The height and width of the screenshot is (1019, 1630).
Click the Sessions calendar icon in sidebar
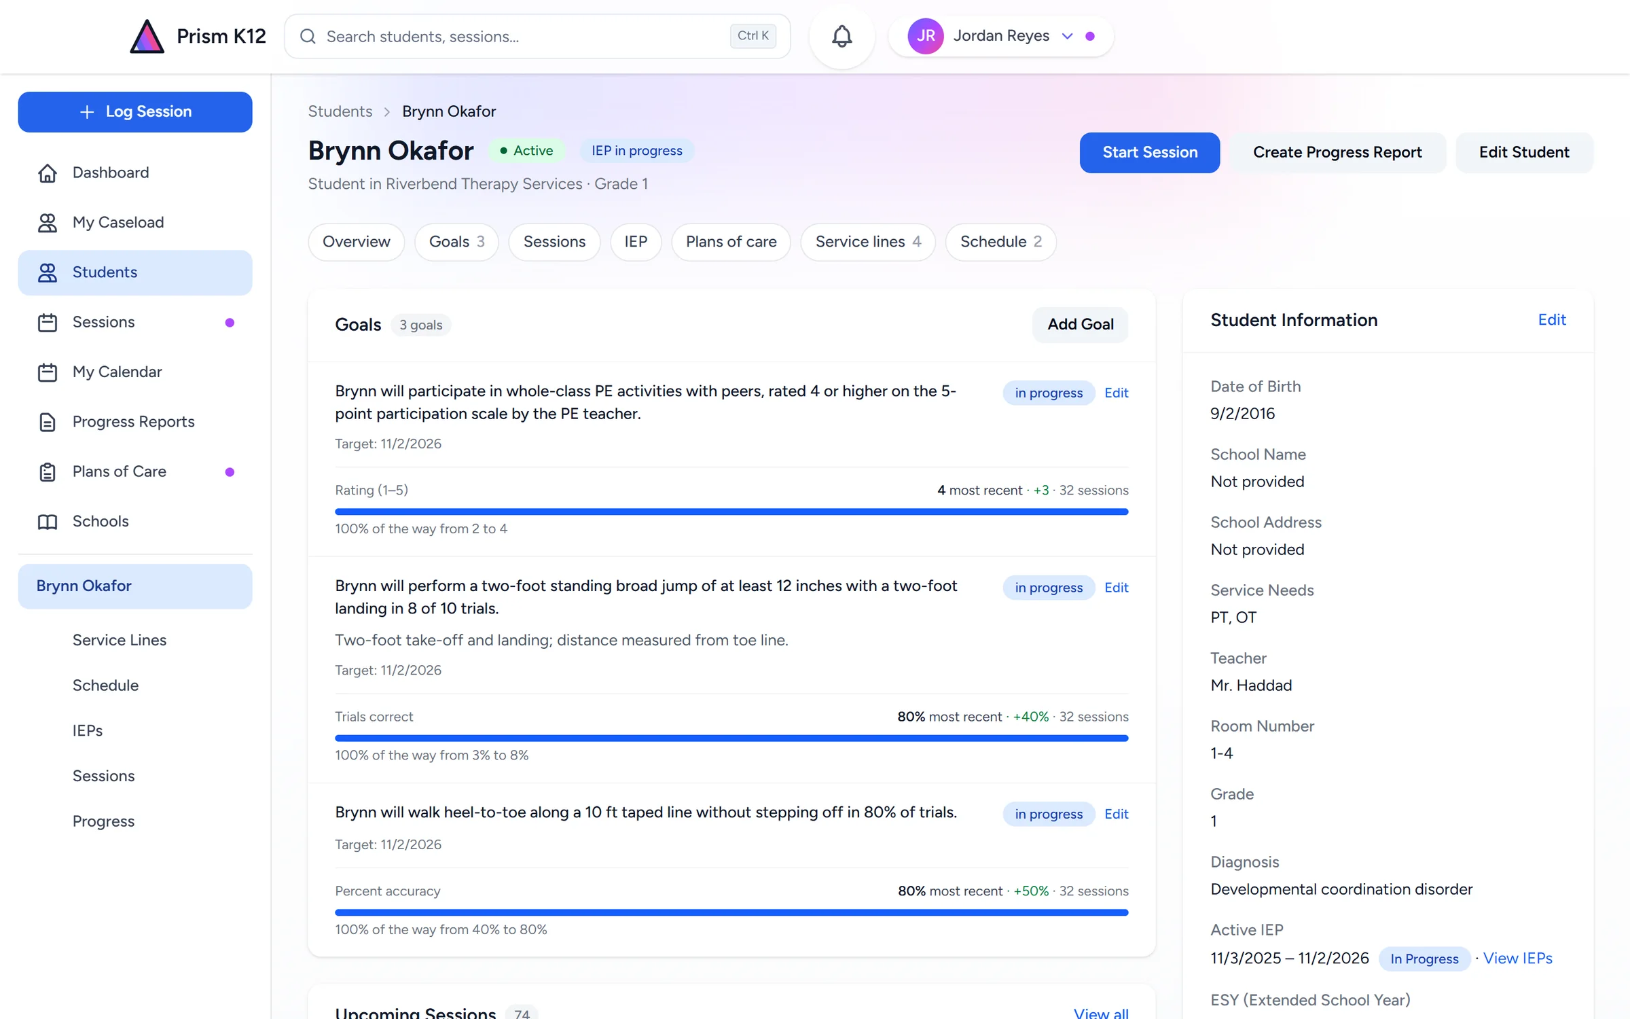pyautogui.click(x=48, y=322)
